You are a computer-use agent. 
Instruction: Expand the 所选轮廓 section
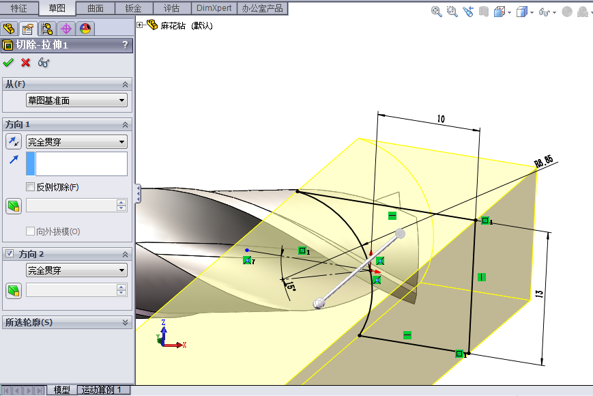[x=125, y=322]
